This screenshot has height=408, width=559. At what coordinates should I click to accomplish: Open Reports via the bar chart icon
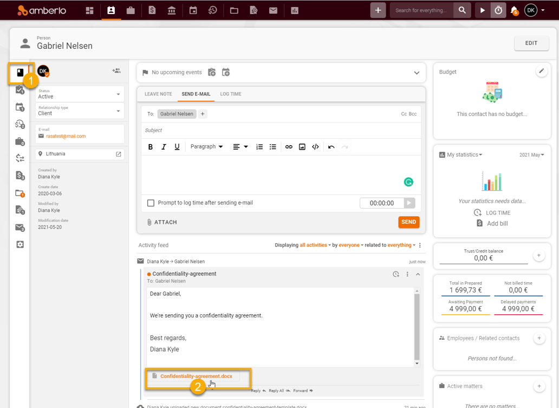pos(294,10)
